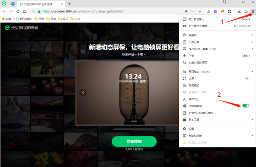The width and height of the screenshot is (256, 167).
Task: Toggle the 浏览器声音 green switch
Action: pyautogui.click(x=246, y=106)
